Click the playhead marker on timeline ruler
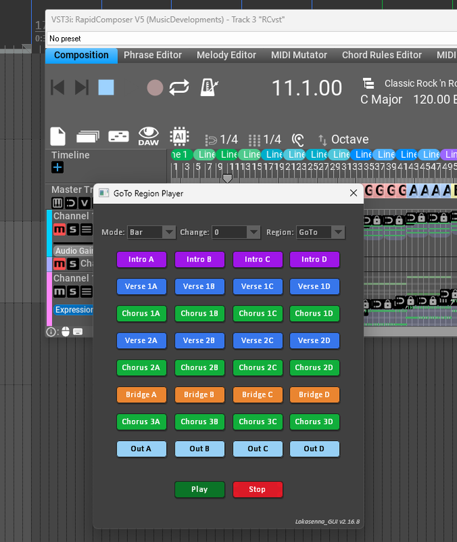 pyautogui.click(x=227, y=178)
